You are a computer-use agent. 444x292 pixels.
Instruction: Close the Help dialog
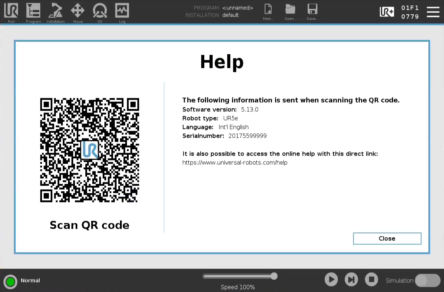click(387, 239)
